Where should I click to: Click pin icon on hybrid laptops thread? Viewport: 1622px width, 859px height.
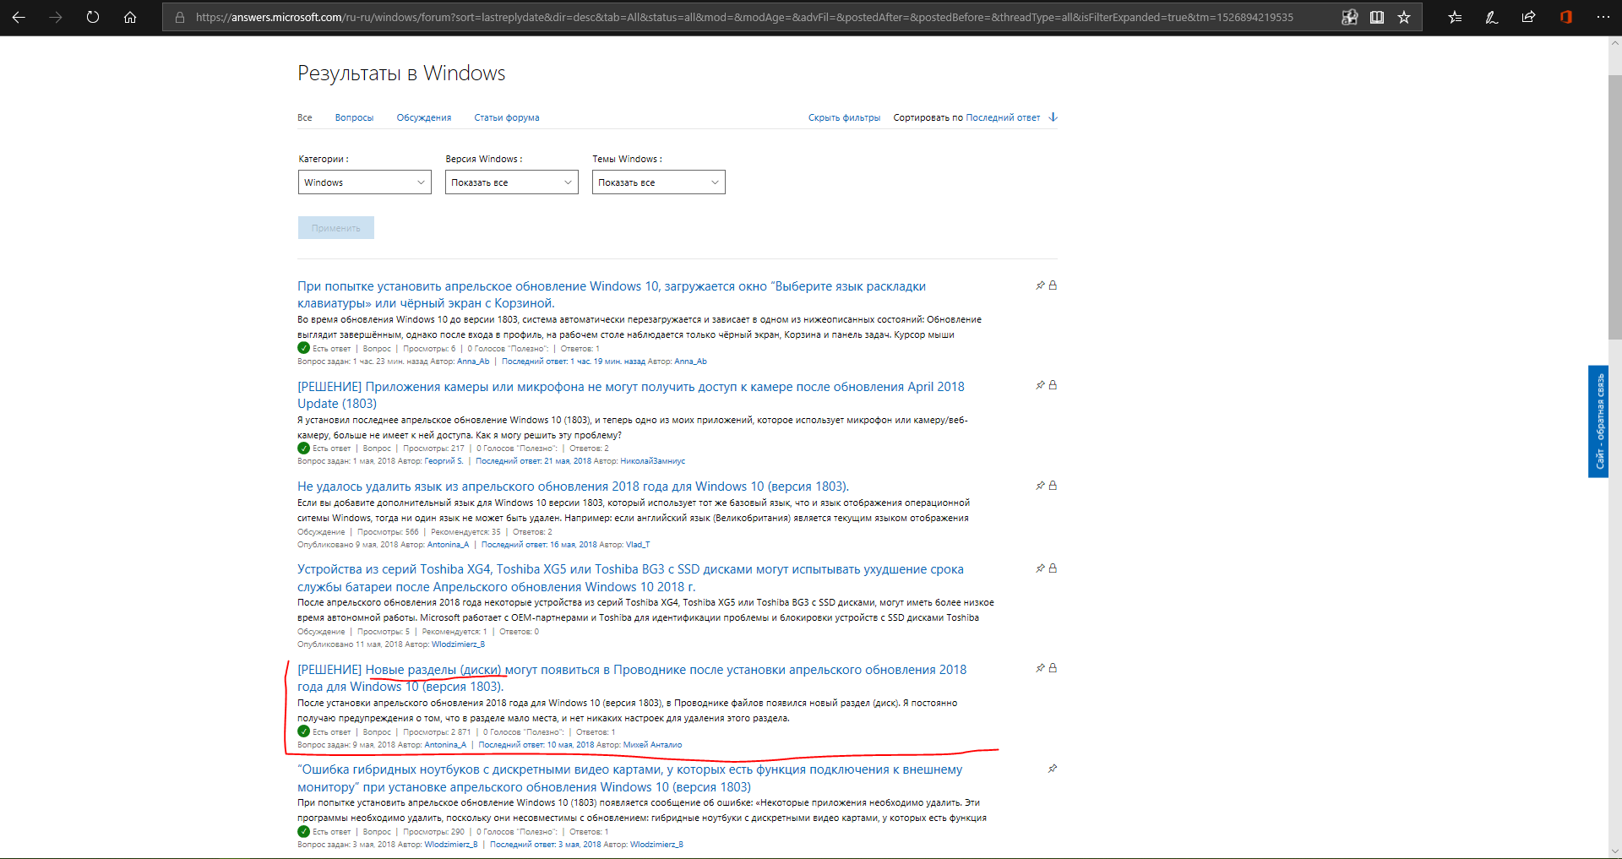tap(1053, 769)
